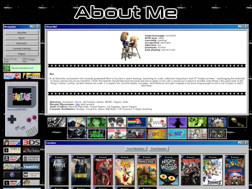Open the Minecraft game cover
Image resolution: width=252 pixels, height=189 pixels.
coord(147,170)
